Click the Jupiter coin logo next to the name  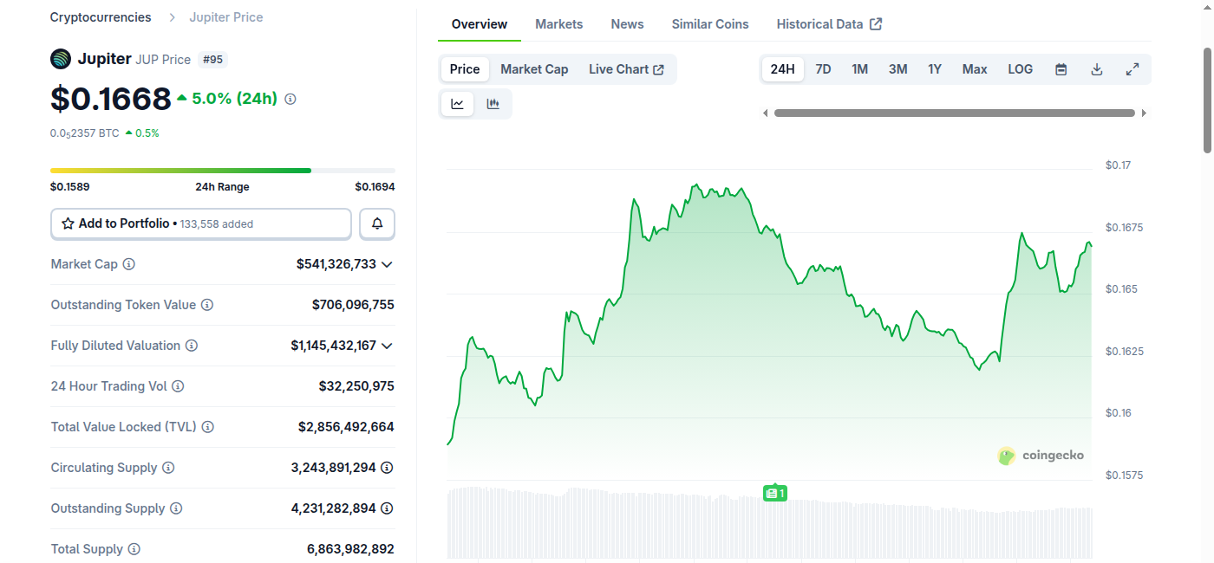click(x=59, y=58)
